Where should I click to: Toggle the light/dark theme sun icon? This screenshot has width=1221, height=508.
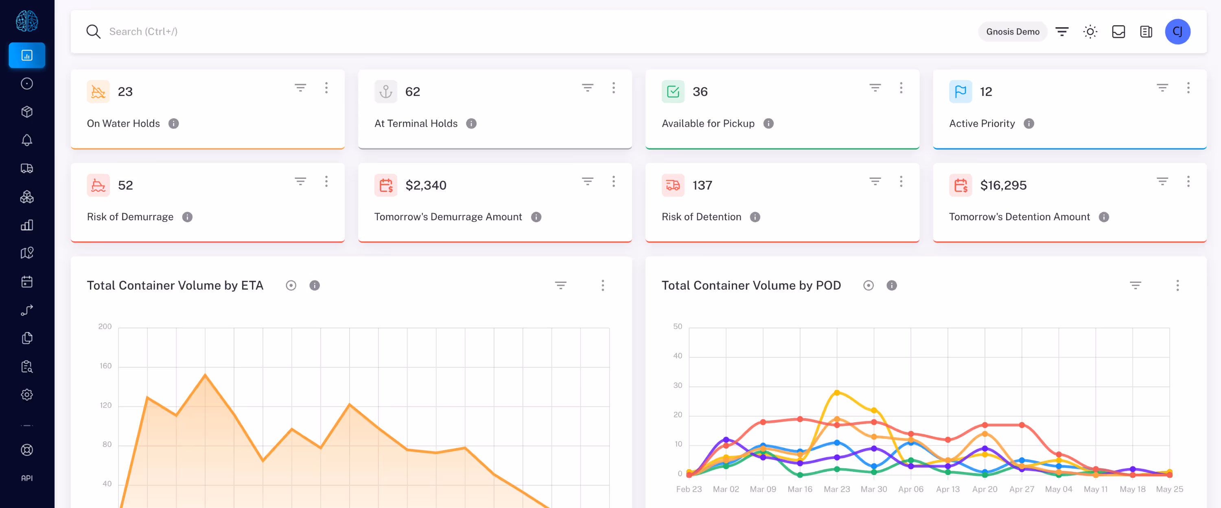pyautogui.click(x=1090, y=32)
